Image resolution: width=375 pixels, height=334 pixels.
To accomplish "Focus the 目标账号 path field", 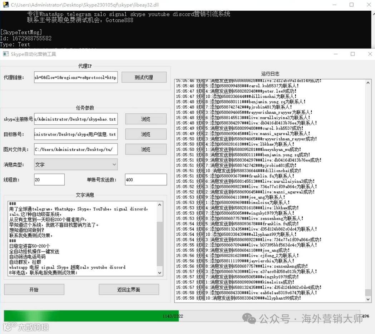I will [x=76, y=134].
